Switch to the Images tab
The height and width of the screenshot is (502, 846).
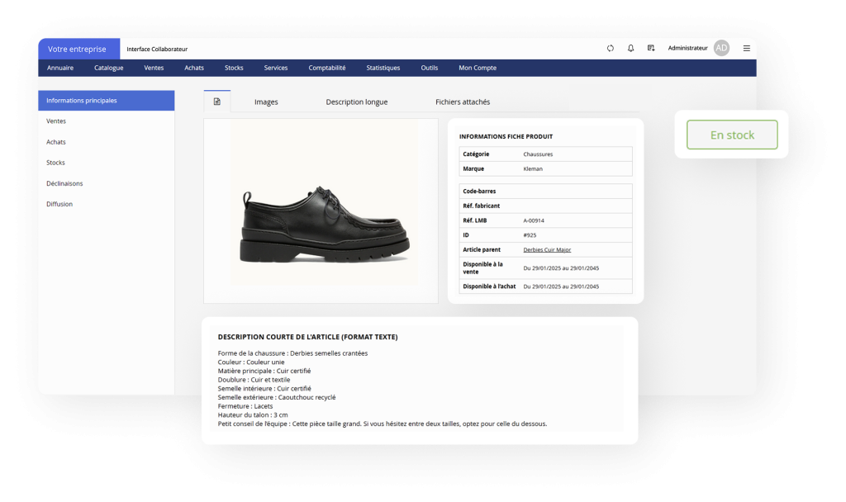(266, 102)
